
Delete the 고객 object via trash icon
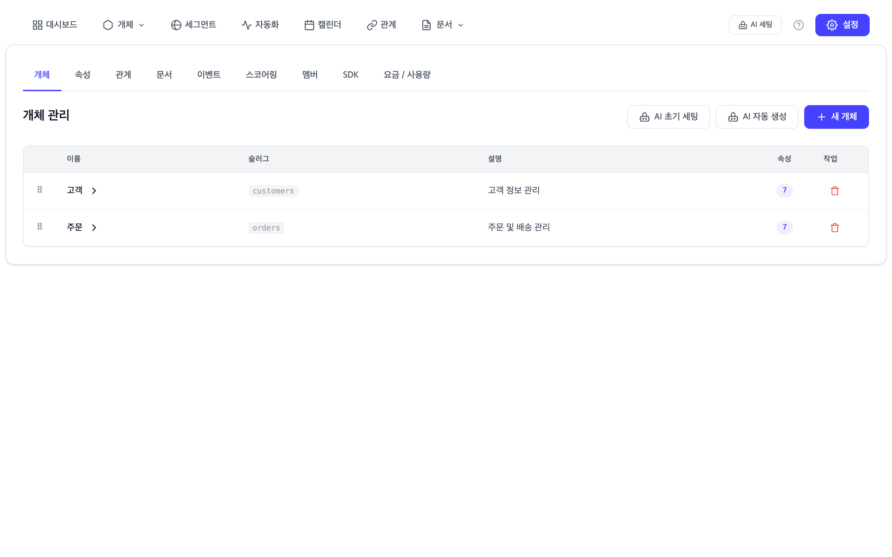(x=835, y=190)
